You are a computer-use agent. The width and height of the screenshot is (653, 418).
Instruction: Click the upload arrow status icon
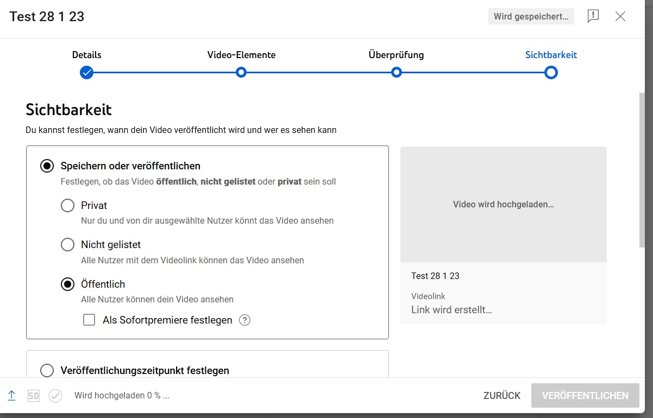pyautogui.click(x=12, y=396)
